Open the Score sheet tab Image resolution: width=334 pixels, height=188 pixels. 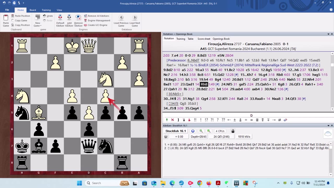(204, 39)
